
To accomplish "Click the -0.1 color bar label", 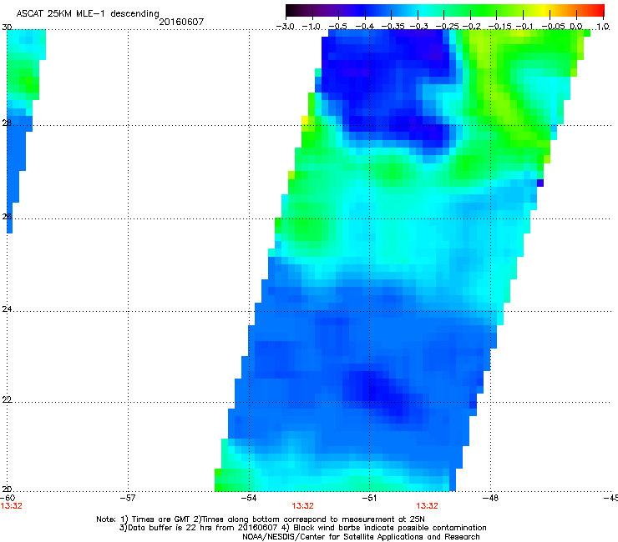I will (525, 27).
